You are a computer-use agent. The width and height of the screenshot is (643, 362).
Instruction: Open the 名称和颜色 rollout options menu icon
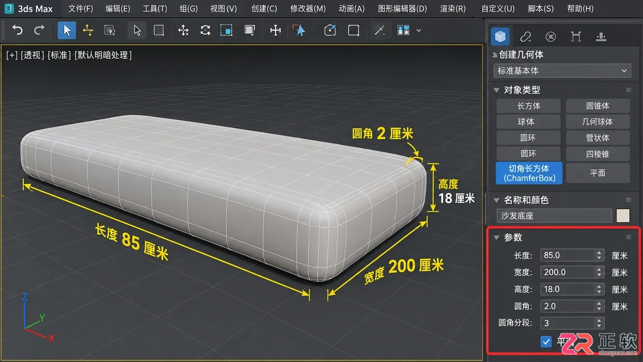pyautogui.click(x=628, y=200)
